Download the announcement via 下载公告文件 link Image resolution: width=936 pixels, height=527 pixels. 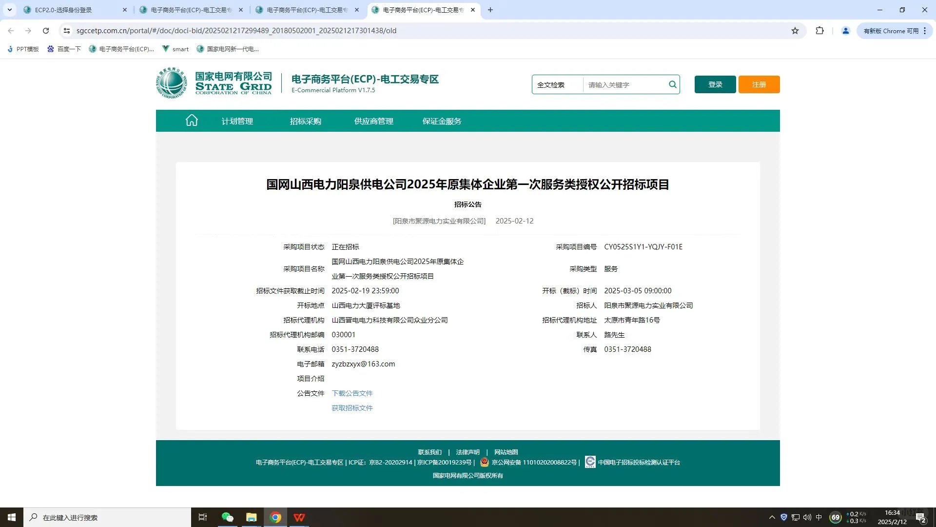click(351, 393)
